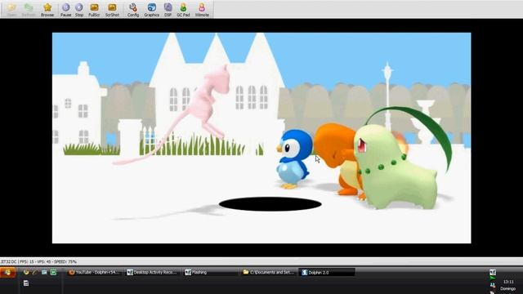Viewport: 523px width, 294px height.
Task: Open the Graphics plugin settings
Action: [x=152, y=9]
